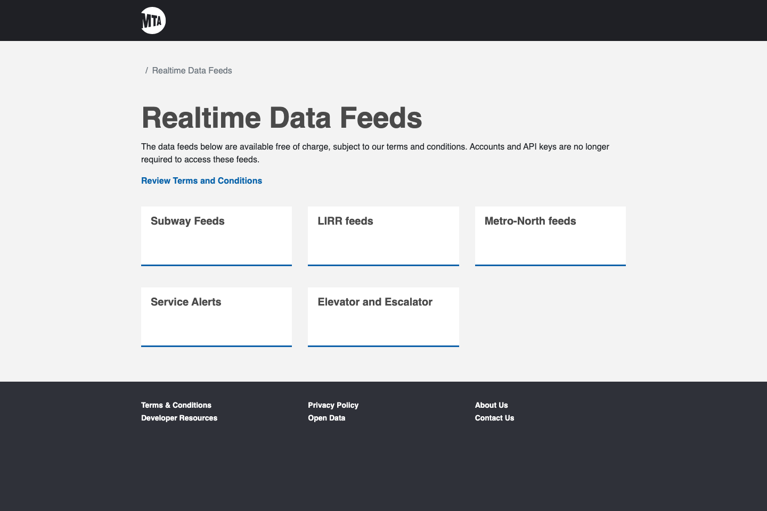Open the Service Alerts card
Image resolution: width=767 pixels, height=511 pixels.
click(x=216, y=316)
